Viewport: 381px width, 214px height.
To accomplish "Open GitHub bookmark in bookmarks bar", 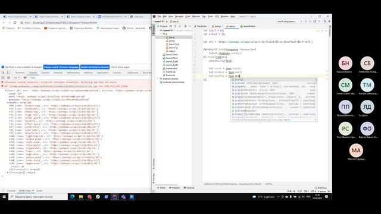I will point(135,28).
